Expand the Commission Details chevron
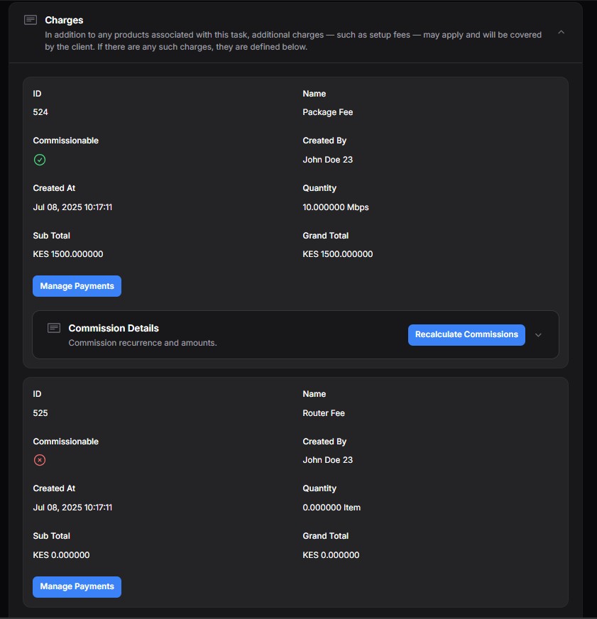The image size is (597, 619). coord(538,335)
